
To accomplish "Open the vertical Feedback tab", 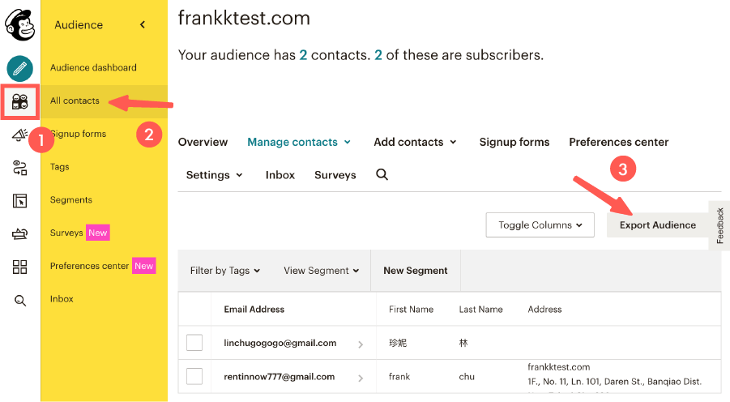I will tap(720, 225).
